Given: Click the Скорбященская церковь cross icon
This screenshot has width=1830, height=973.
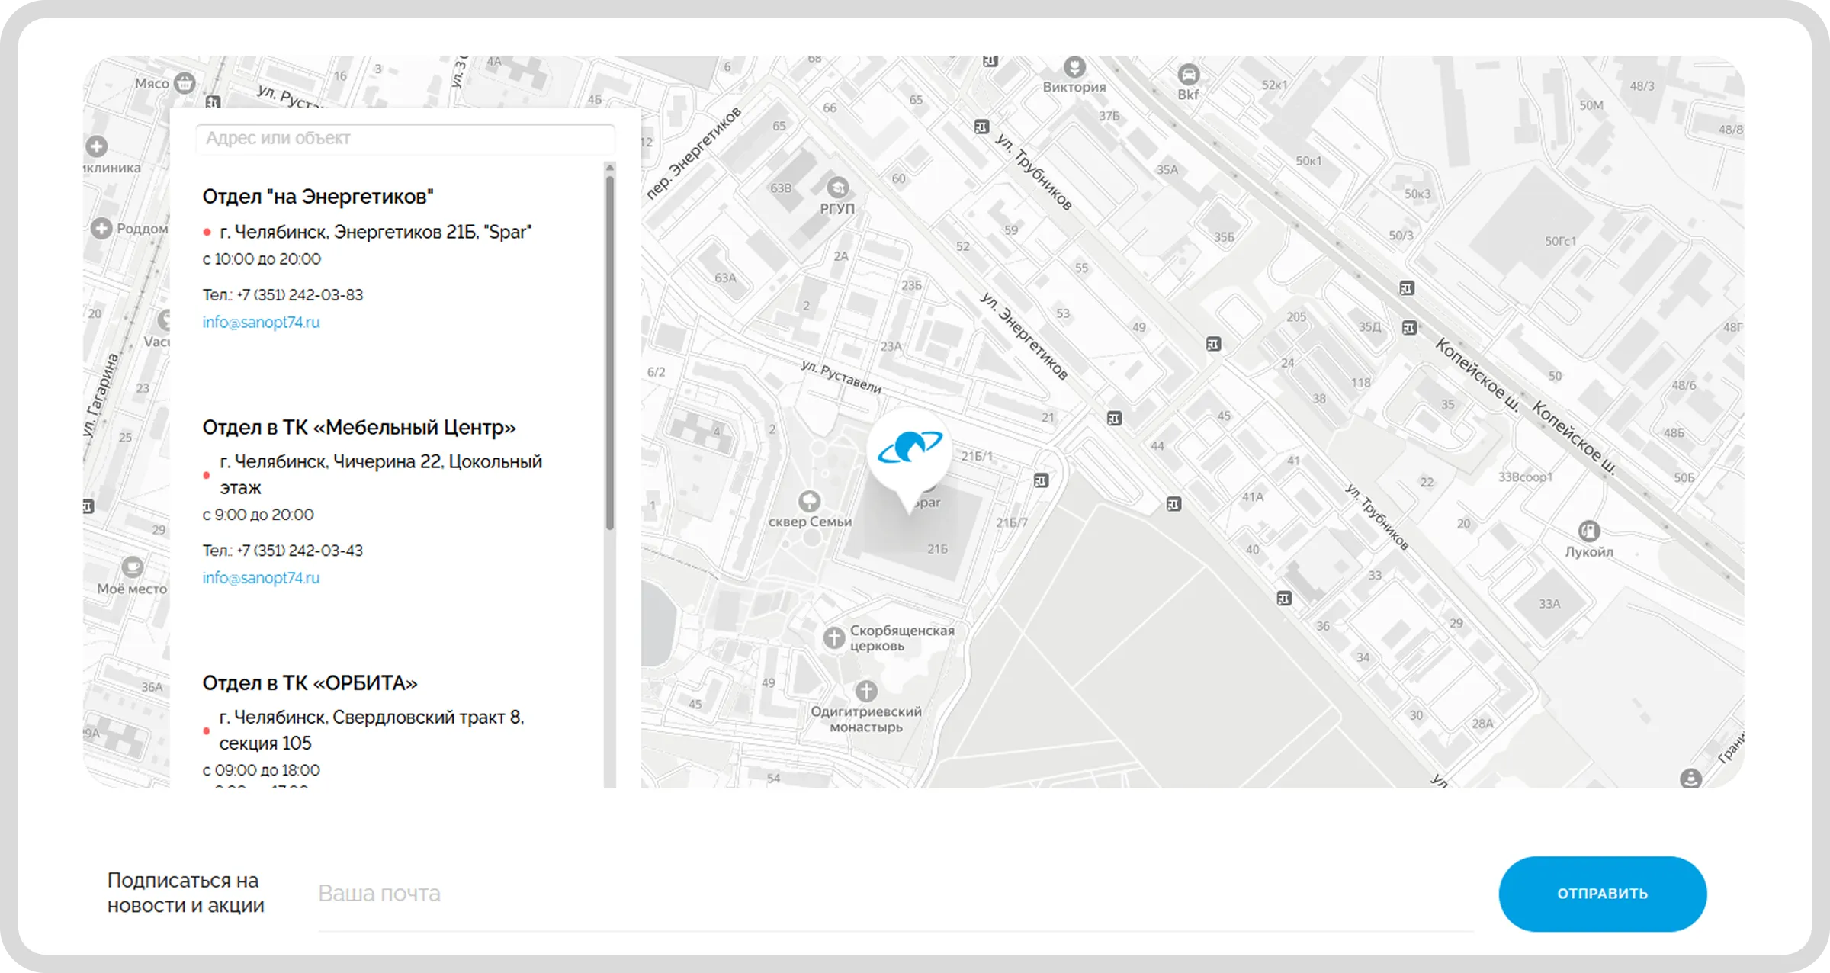Looking at the screenshot, I should point(834,637).
